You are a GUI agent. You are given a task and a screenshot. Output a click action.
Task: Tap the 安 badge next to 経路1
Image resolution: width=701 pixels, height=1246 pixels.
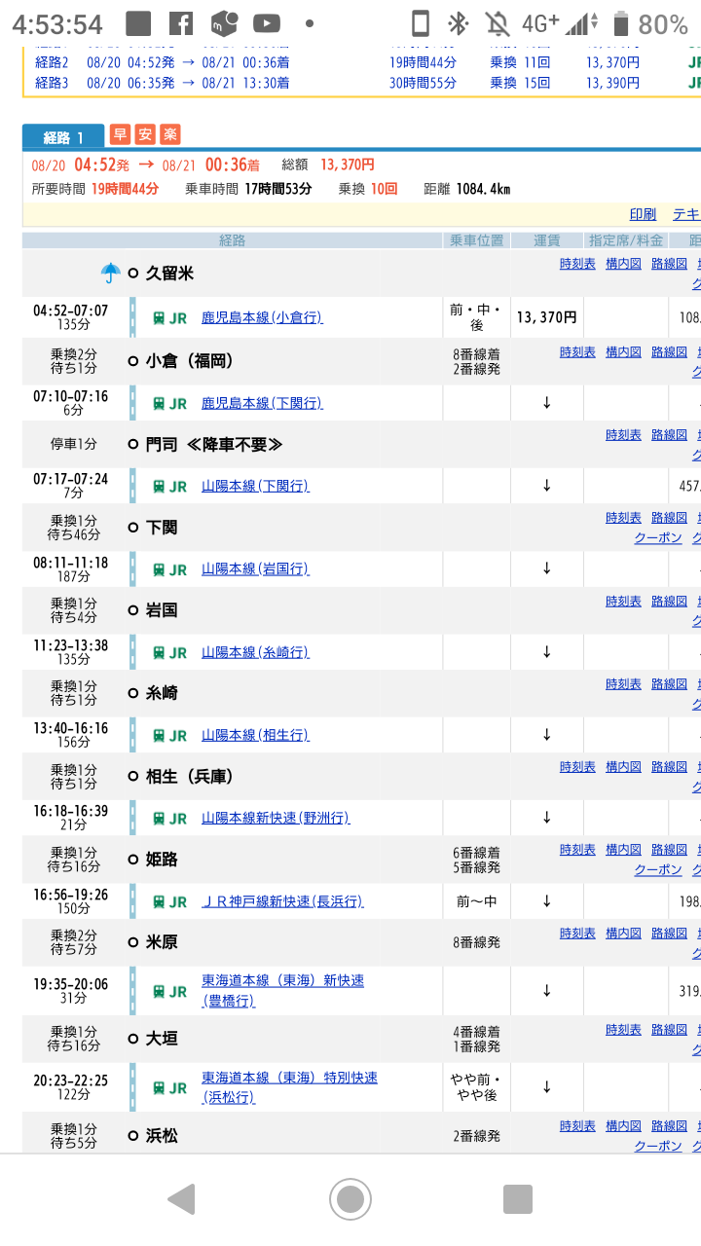pos(145,135)
